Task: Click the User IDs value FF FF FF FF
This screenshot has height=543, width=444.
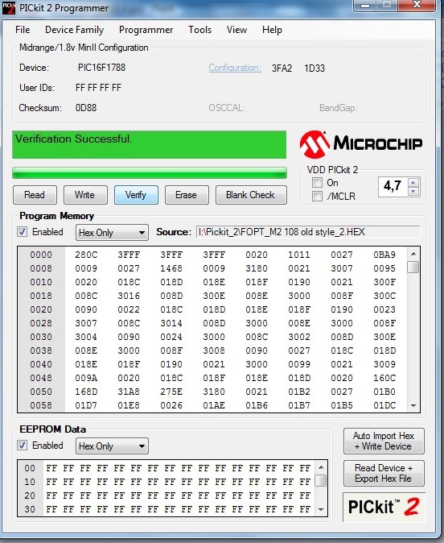Action: click(98, 88)
